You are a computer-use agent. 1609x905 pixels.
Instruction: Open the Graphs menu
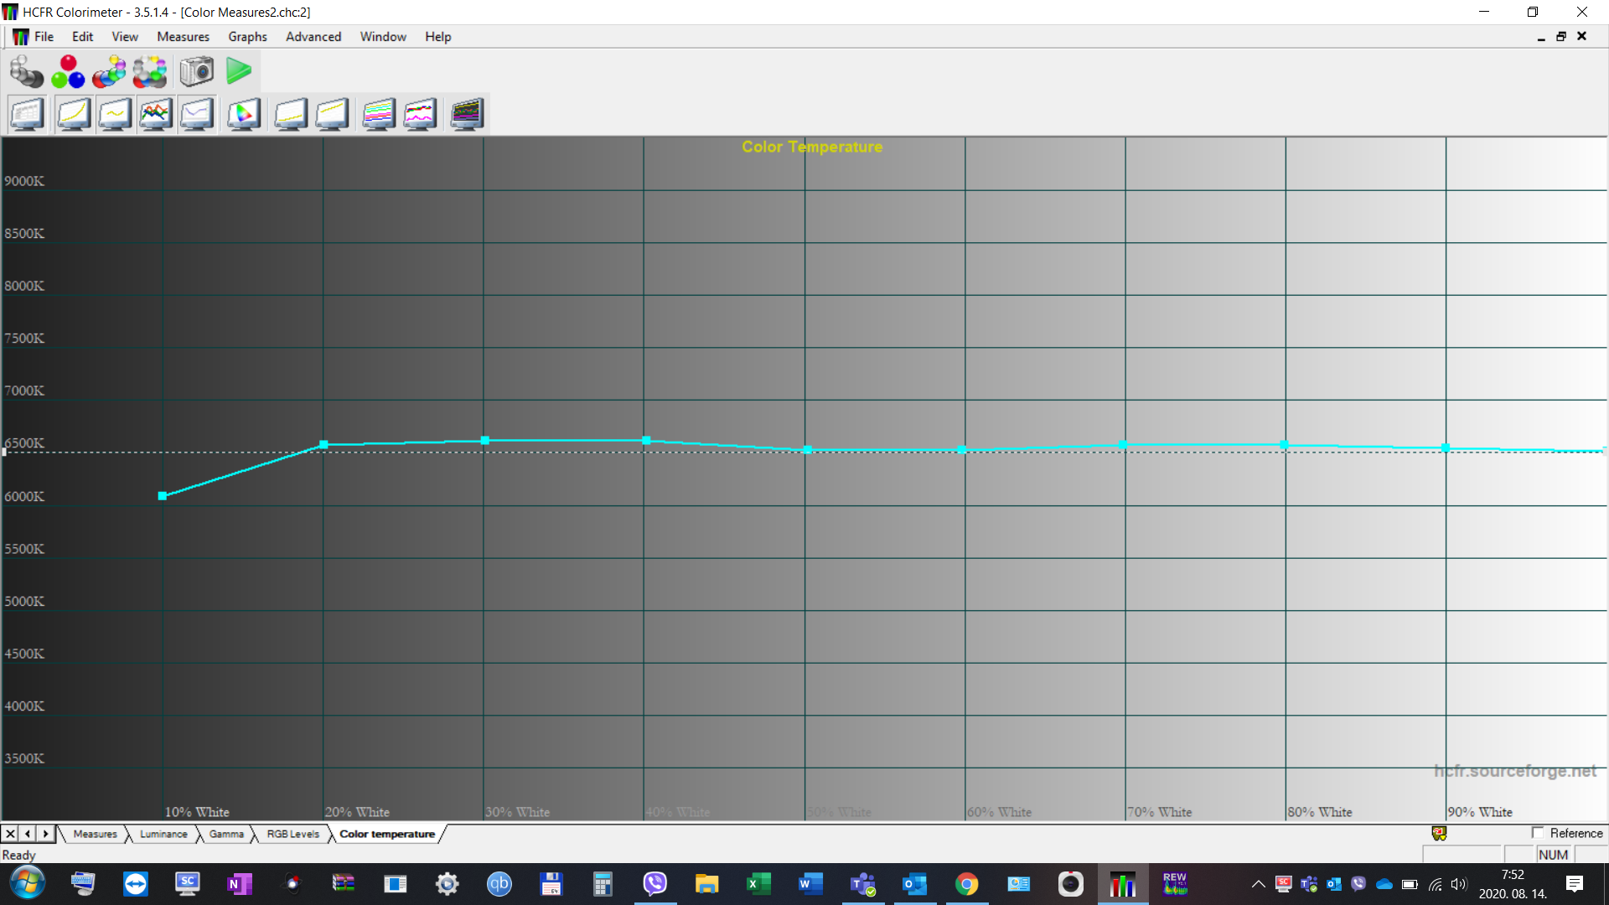click(246, 36)
